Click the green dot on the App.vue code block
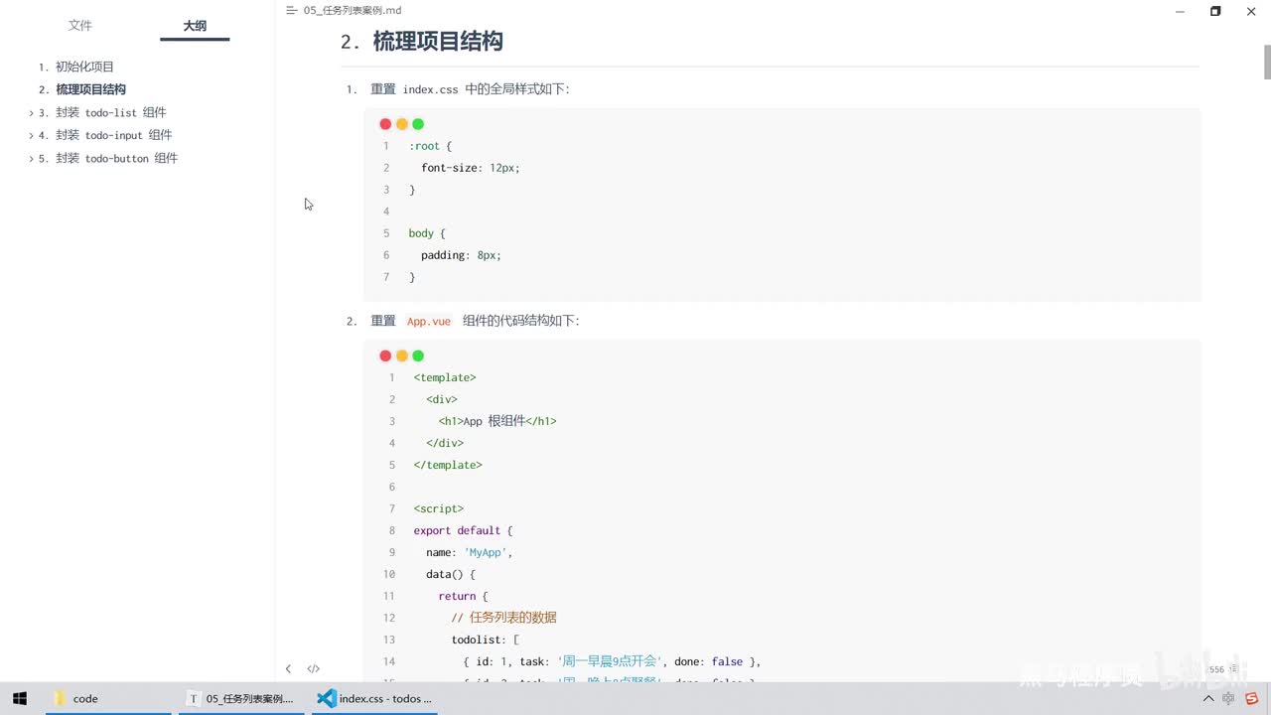This screenshot has height=715, width=1271. click(x=418, y=356)
